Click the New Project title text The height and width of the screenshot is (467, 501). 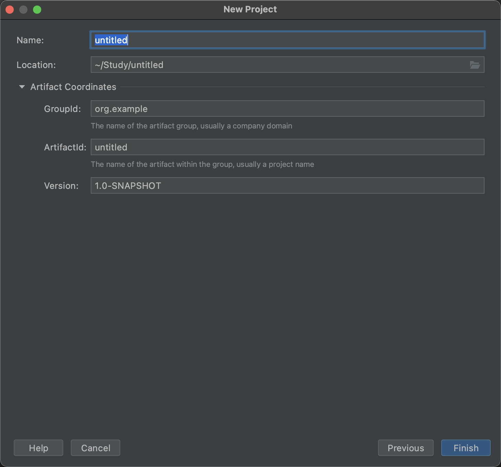click(x=250, y=9)
